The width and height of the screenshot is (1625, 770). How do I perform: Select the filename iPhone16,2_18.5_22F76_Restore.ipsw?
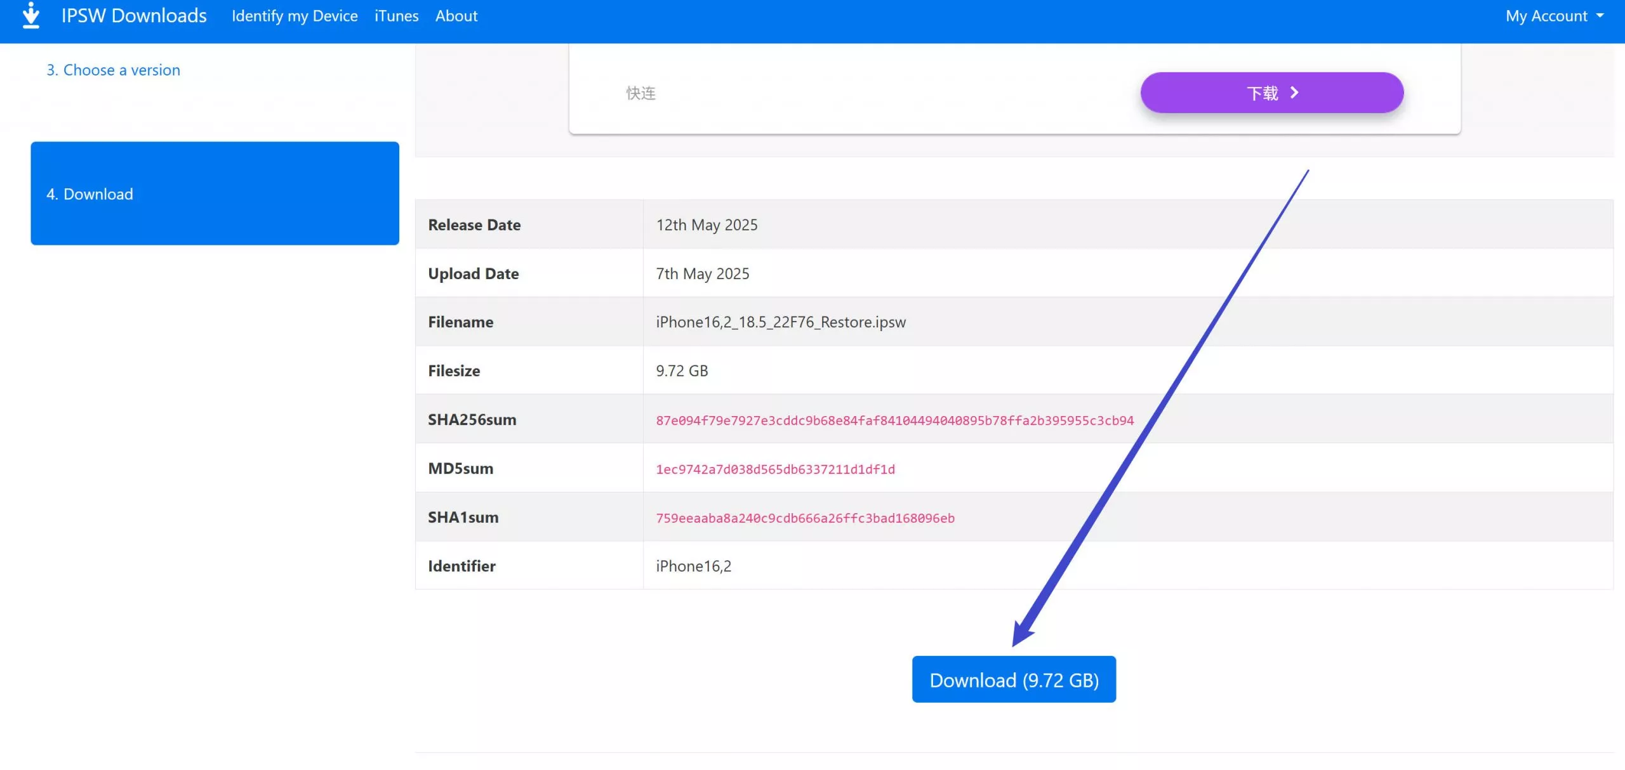pyautogui.click(x=781, y=322)
